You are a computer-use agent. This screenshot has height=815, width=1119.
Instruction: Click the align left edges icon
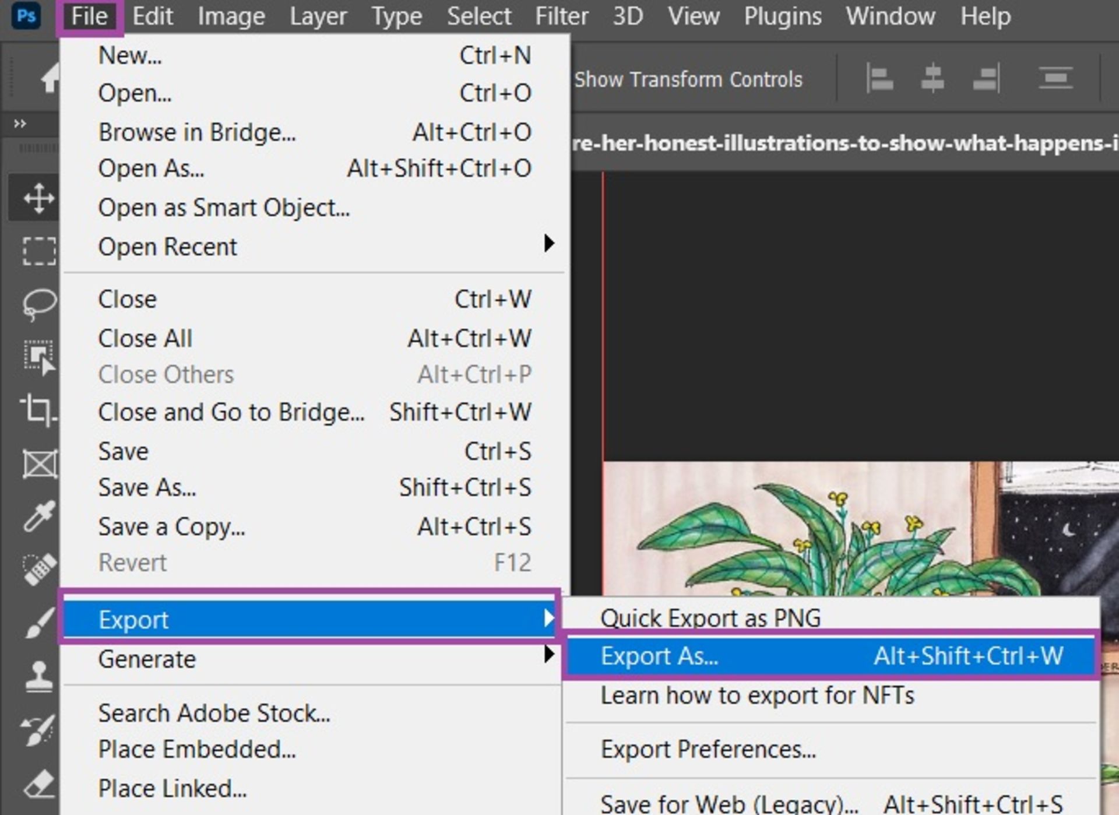[879, 78]
